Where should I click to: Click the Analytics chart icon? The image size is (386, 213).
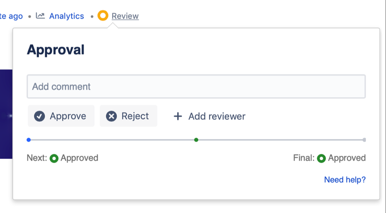click(40, 16)
